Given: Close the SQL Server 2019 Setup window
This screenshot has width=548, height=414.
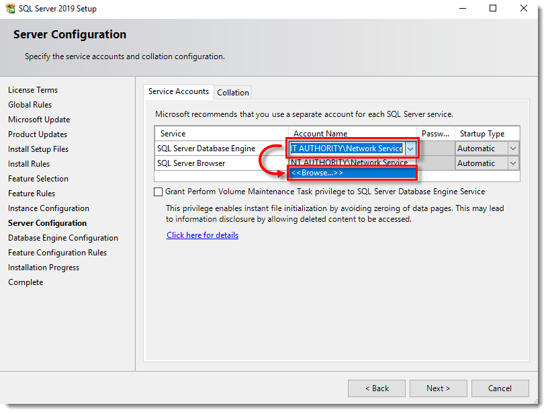Looking at the screenshot, I should tap(524, 8).
